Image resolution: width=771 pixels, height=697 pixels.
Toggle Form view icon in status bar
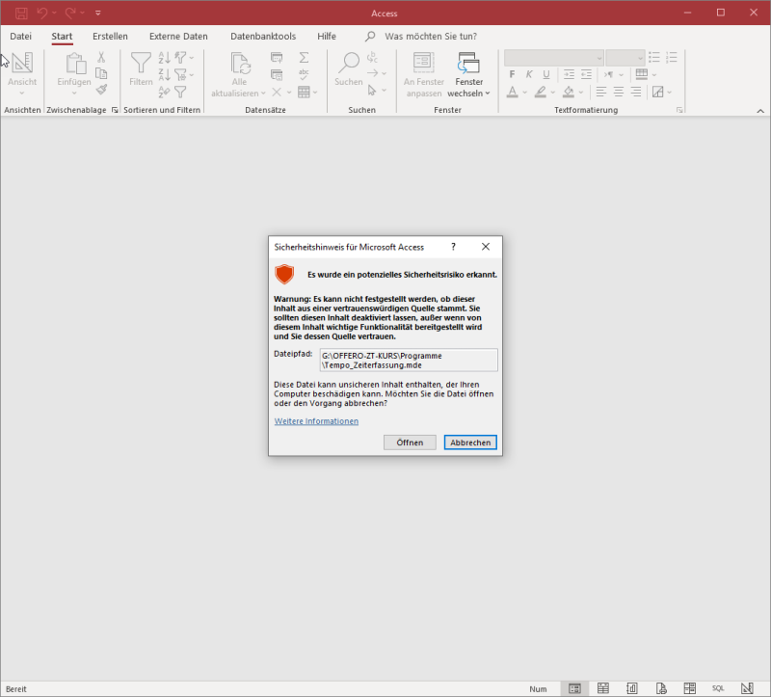tap(574, 688)
